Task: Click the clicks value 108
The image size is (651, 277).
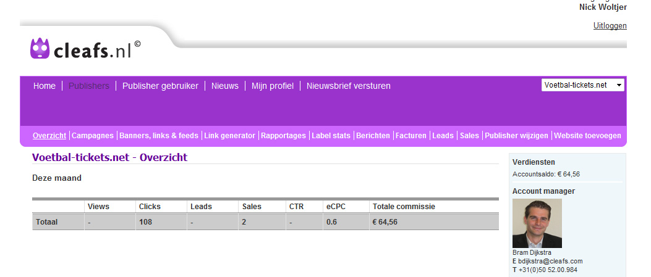Action: click(145, 222)
